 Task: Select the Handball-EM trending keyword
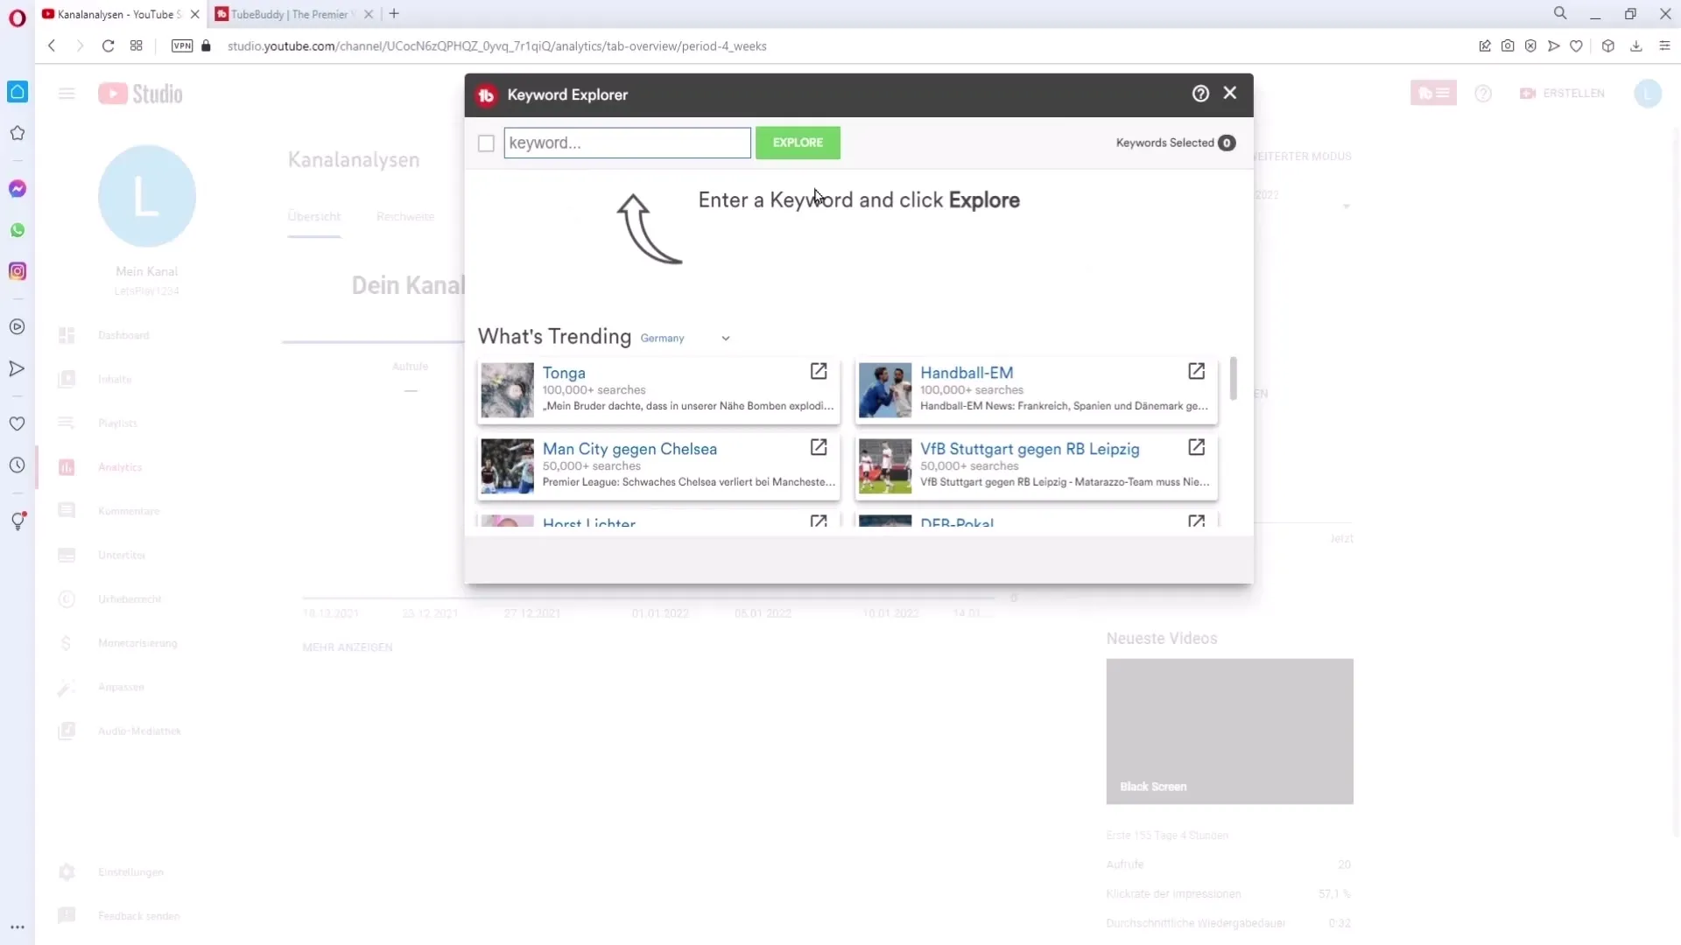[967, 373]
